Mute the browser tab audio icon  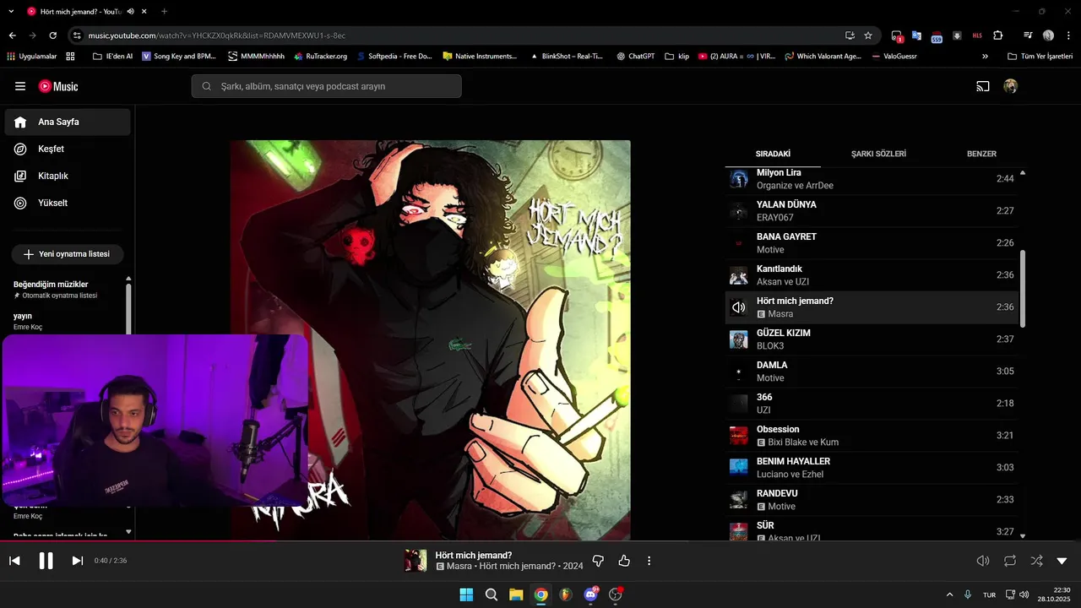tap(130, 12)
